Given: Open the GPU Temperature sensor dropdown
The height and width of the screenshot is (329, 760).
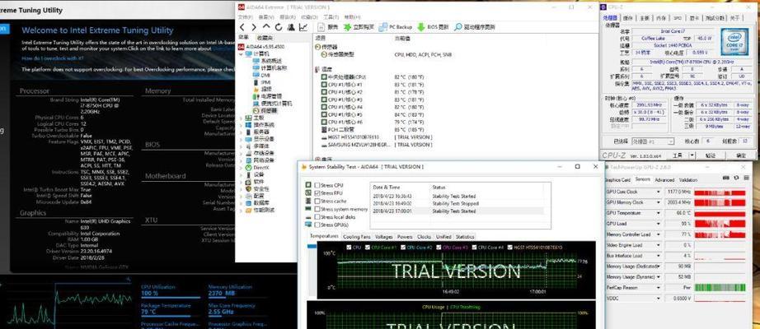Looking at the screenshot, I should (659, 213).
